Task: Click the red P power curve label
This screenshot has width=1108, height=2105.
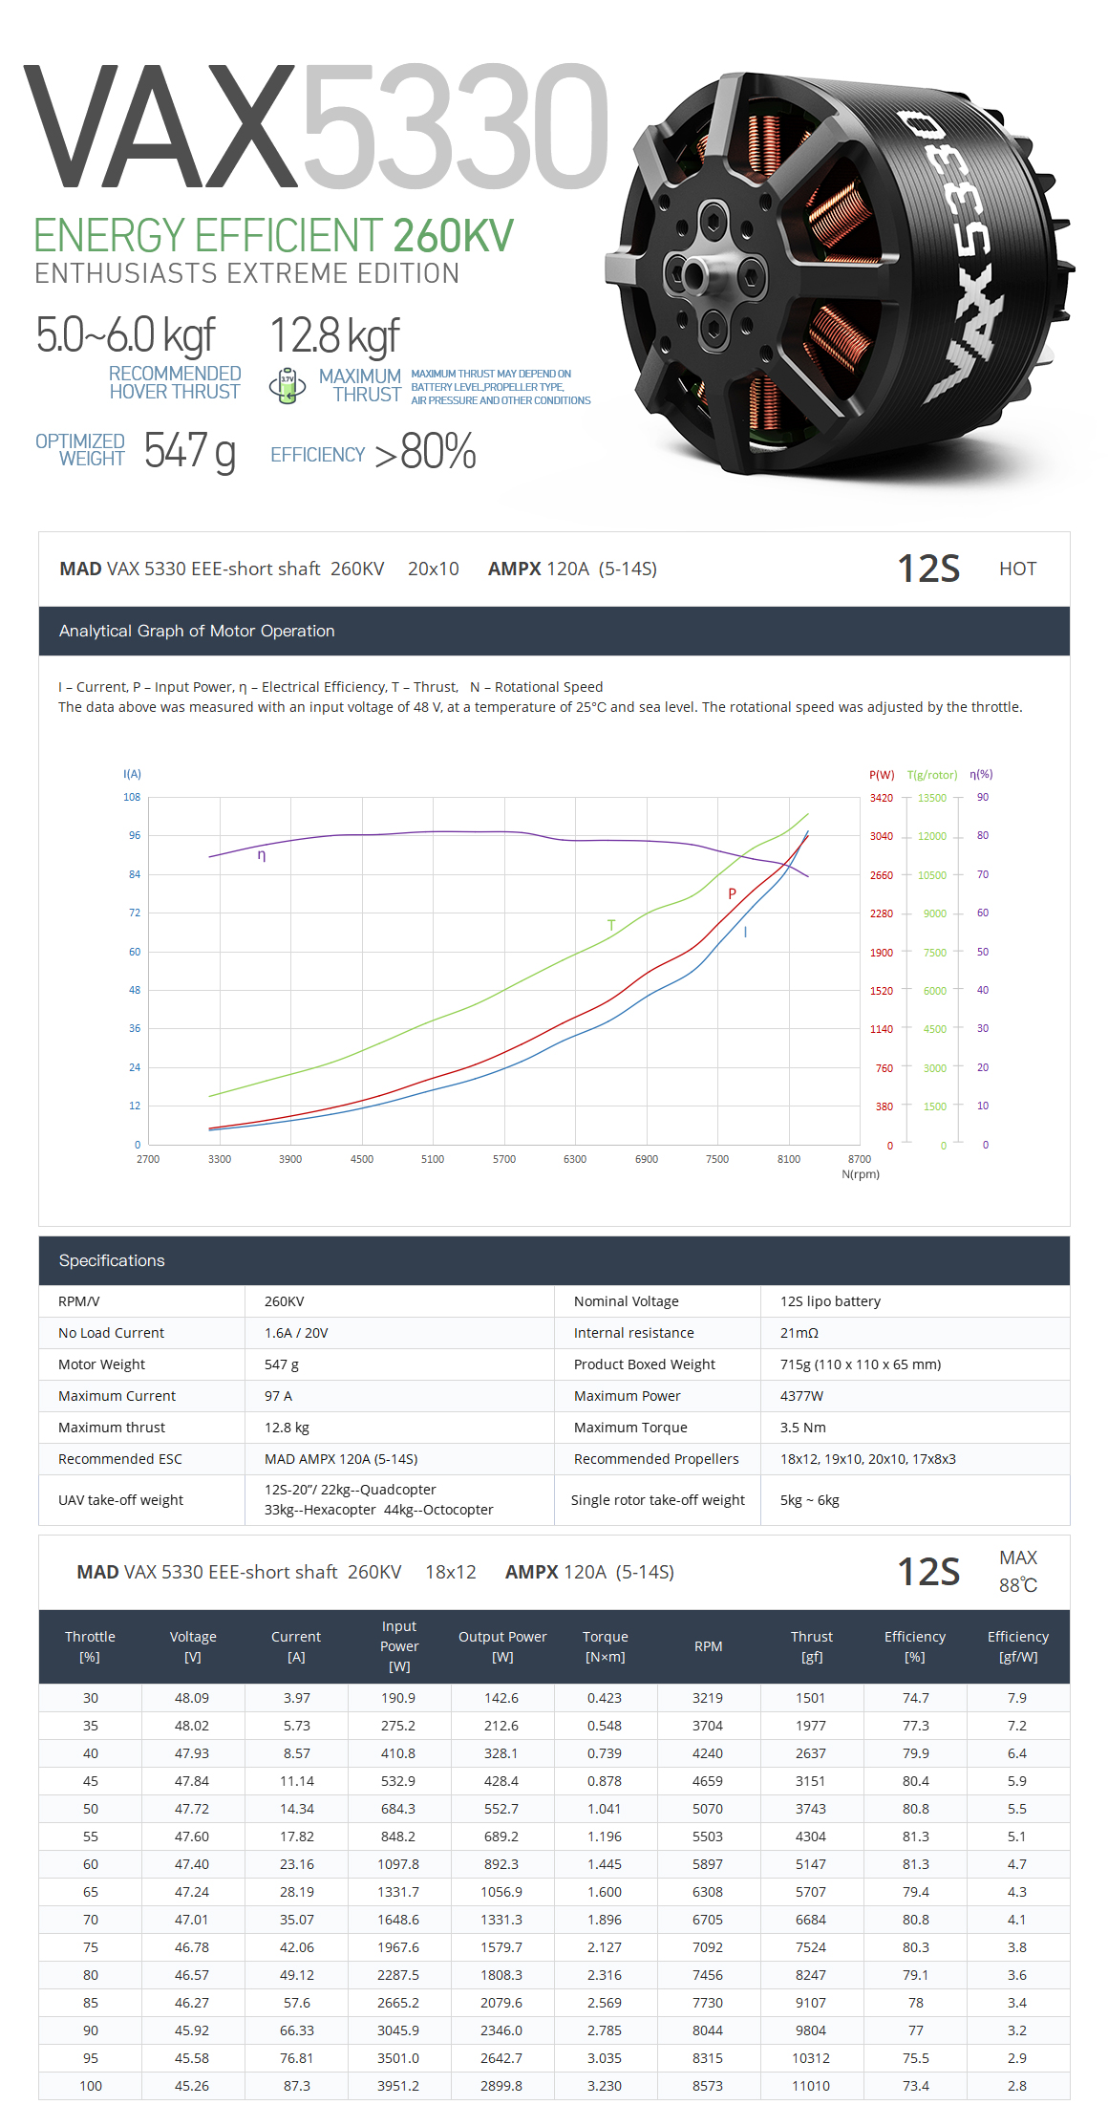Action: pyautogui.click(x=732, y=894)
